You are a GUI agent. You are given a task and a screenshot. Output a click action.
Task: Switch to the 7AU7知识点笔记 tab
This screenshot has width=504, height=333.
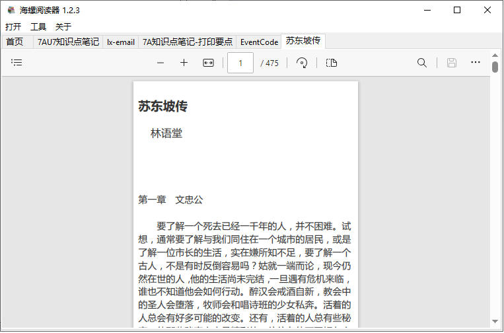pos(68,42)
